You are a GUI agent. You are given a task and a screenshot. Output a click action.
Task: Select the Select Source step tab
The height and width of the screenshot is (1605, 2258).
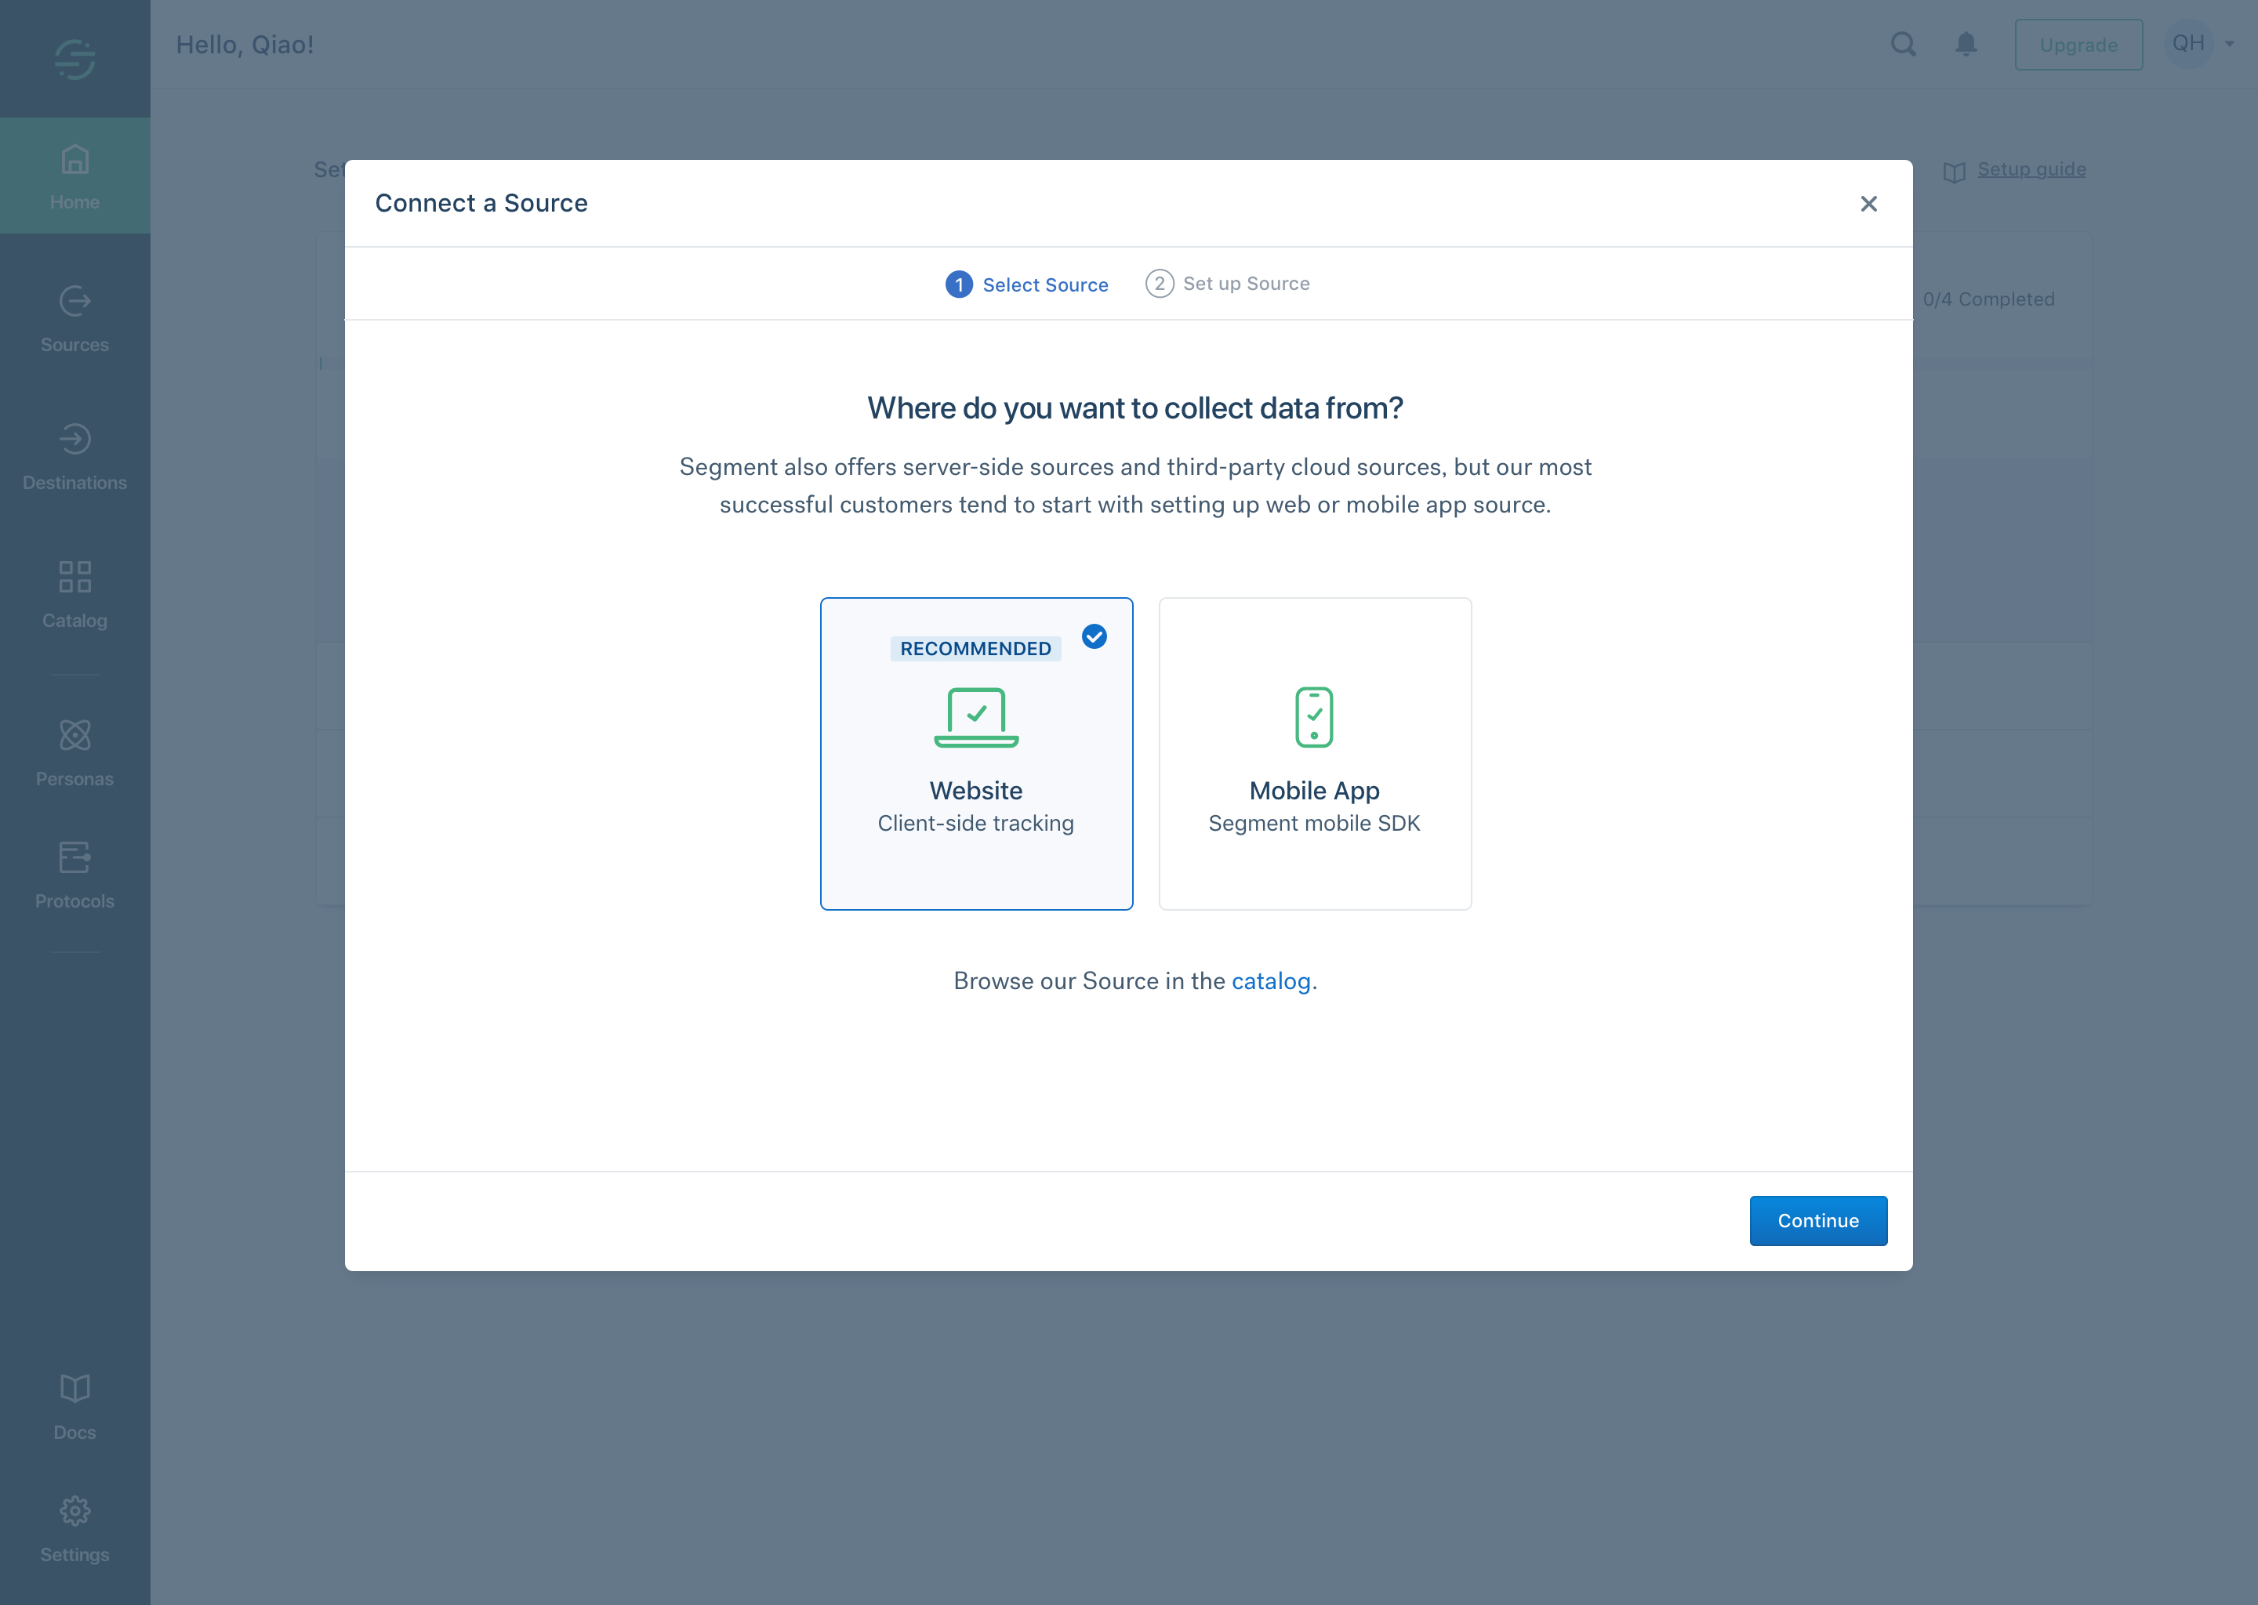(1026, 284)
